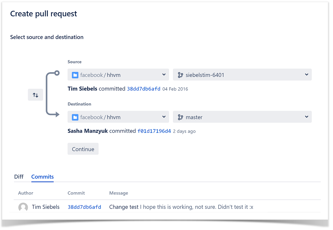This screenshot has width=333, height=230.
Task: Click the blue repository icon in the Source selector
Action: tap(75, 74)
